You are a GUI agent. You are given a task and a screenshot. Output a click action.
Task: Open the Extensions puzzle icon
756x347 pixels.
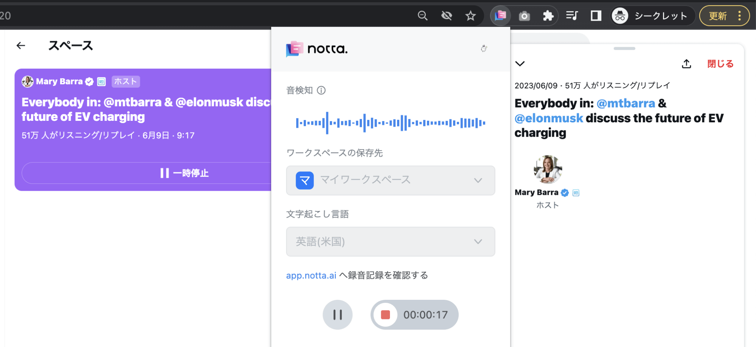(548, 16)
